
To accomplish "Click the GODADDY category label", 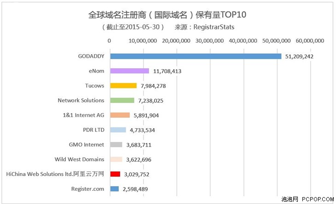I will point(91,56).
